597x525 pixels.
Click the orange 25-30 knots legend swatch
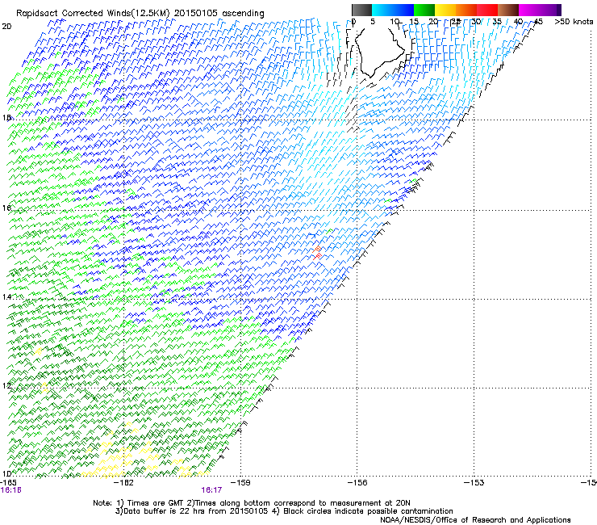pyautogui.click(x=466, y=10)
